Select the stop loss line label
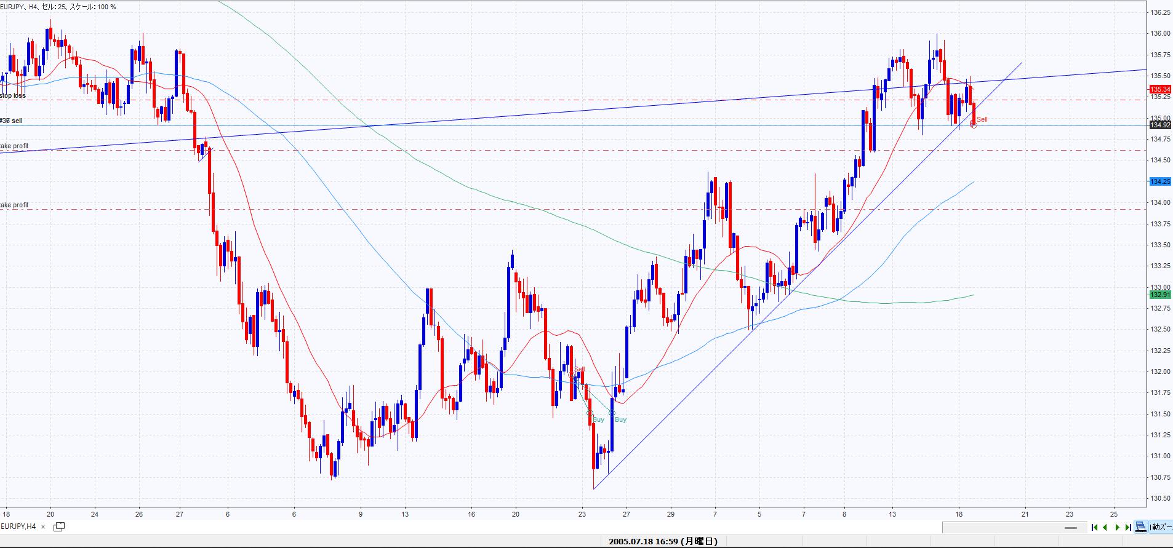1173x548 pixels. click(x=13, y=96)
